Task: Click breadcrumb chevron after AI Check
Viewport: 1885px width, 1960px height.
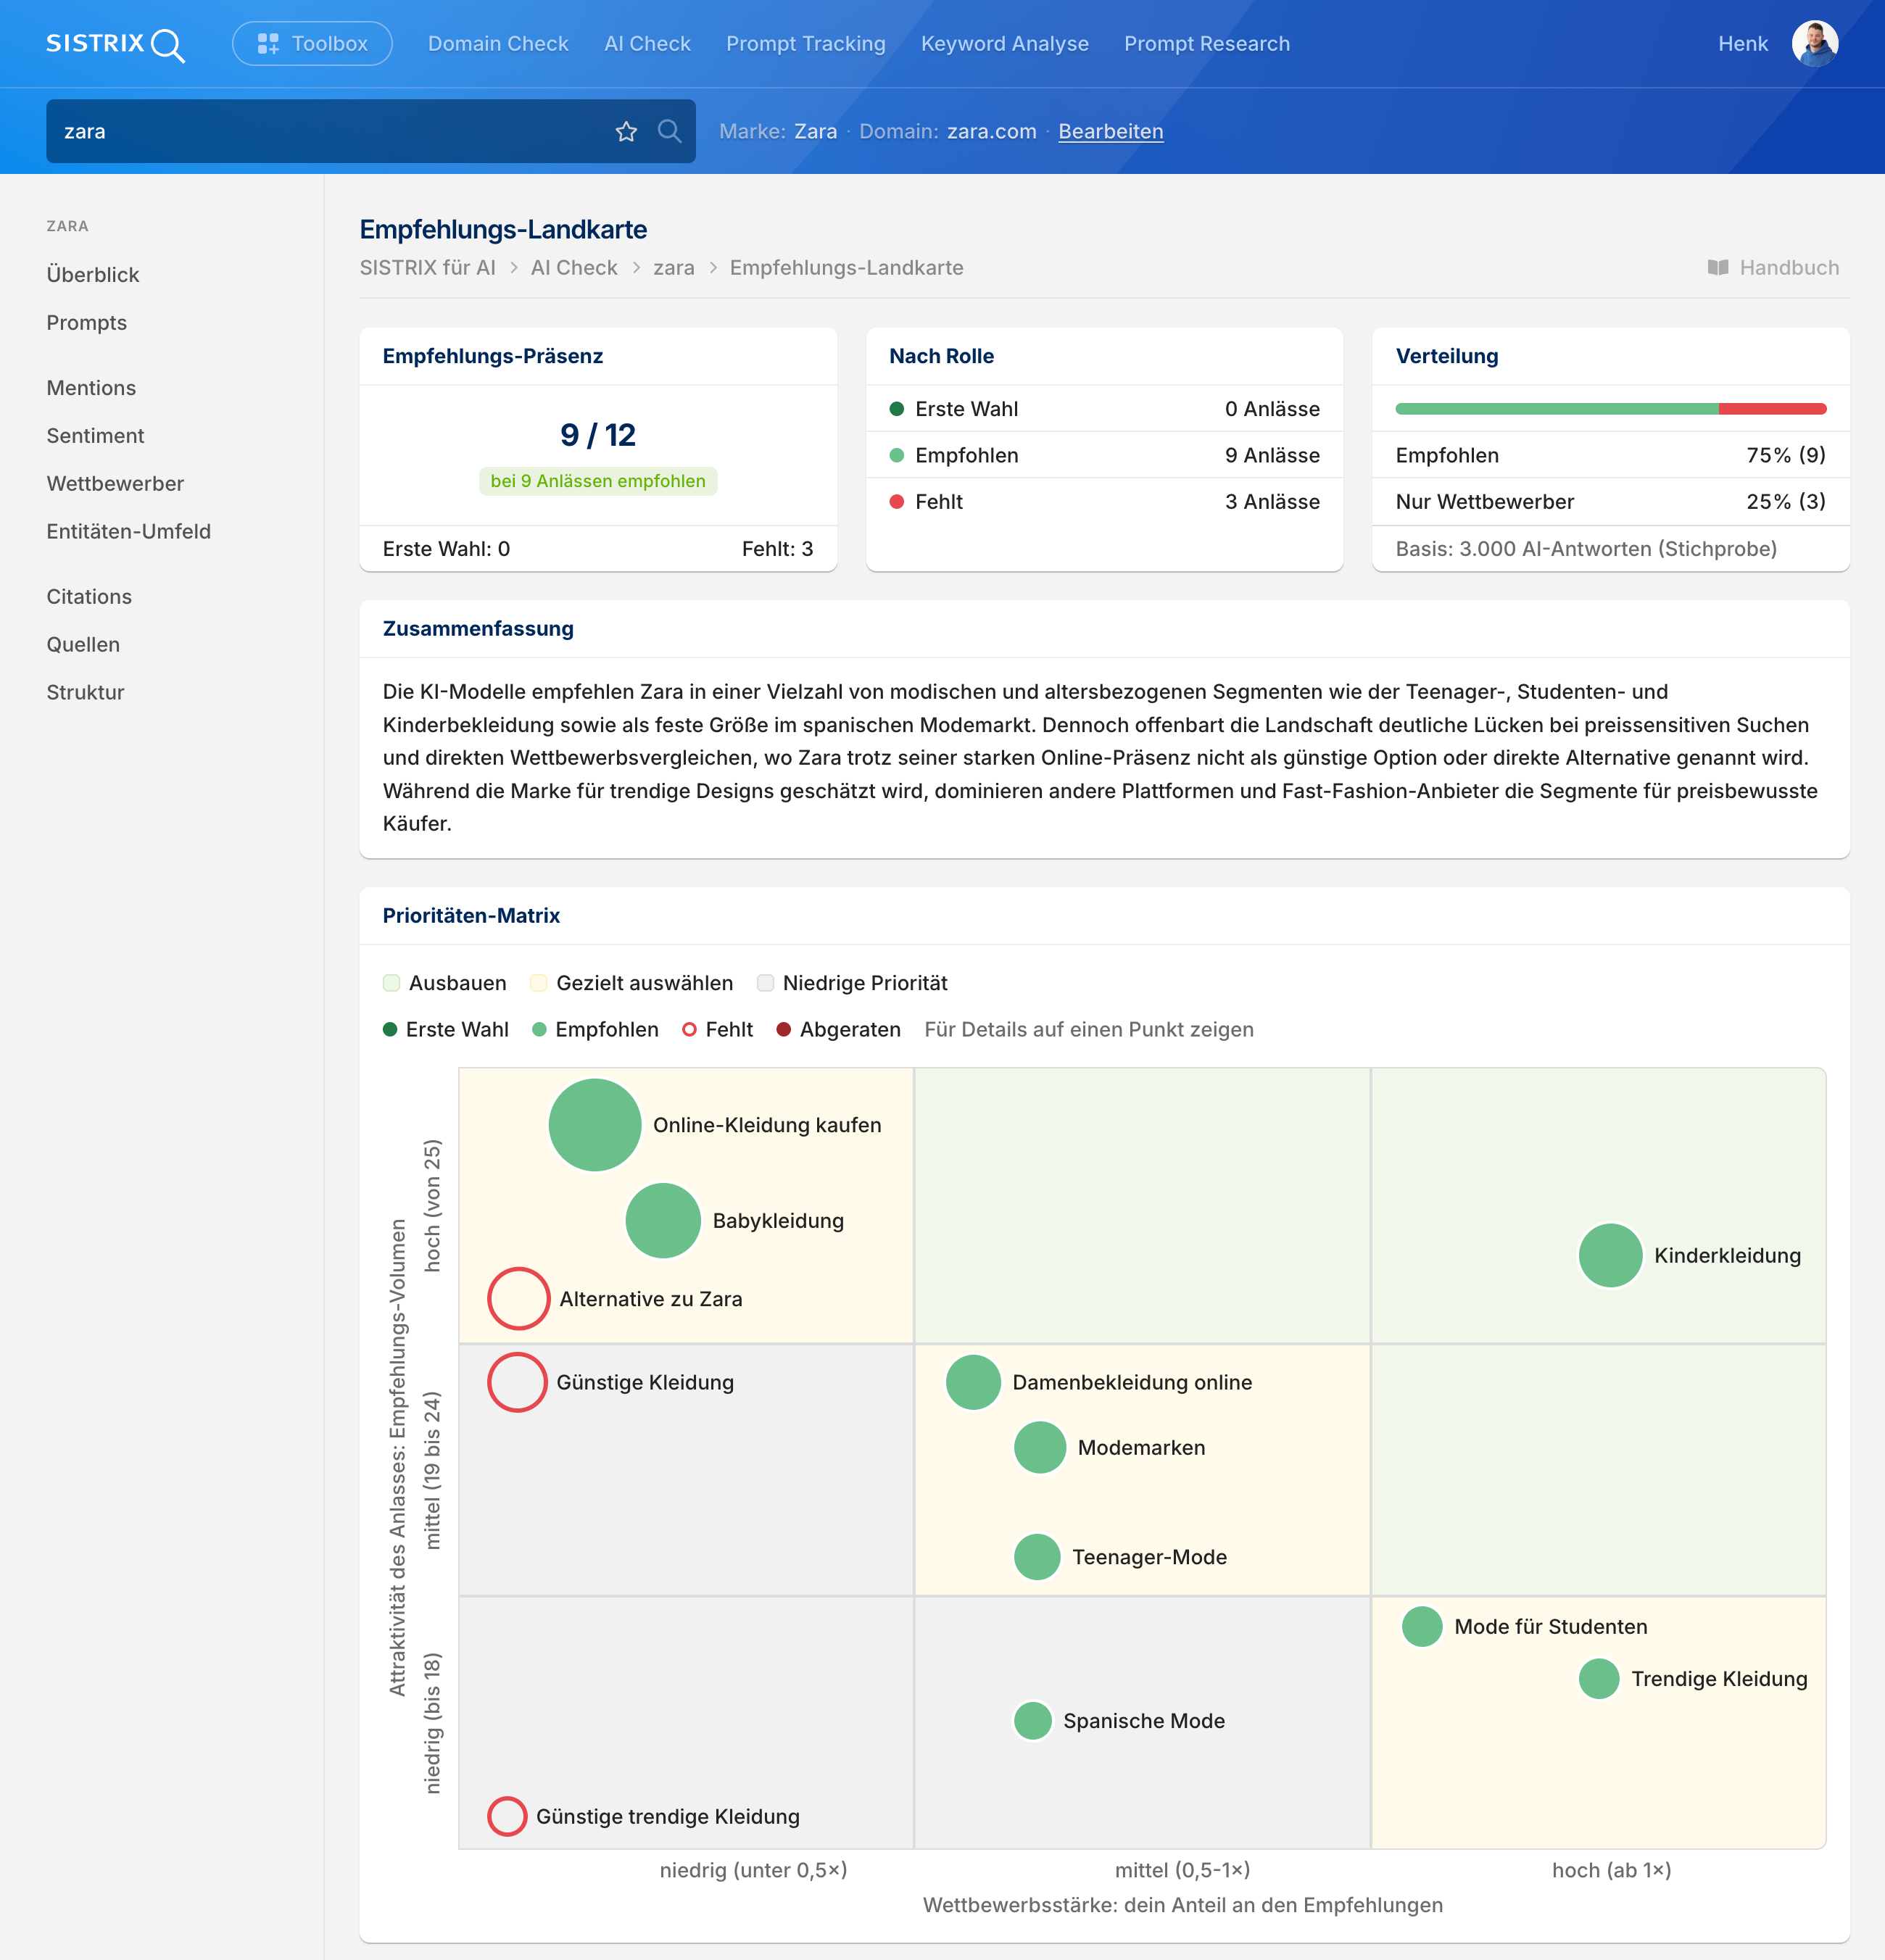Action: 636,268
